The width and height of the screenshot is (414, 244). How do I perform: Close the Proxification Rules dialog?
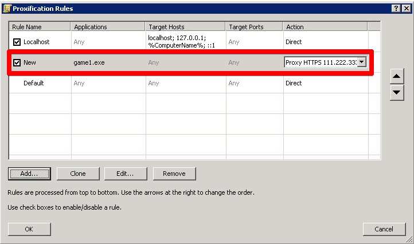[406, 8]
